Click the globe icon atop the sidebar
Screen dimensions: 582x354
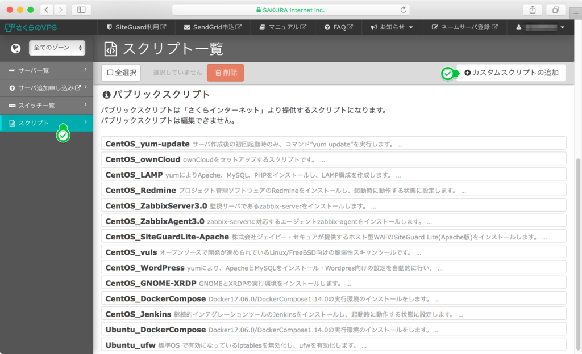point(15,48)
